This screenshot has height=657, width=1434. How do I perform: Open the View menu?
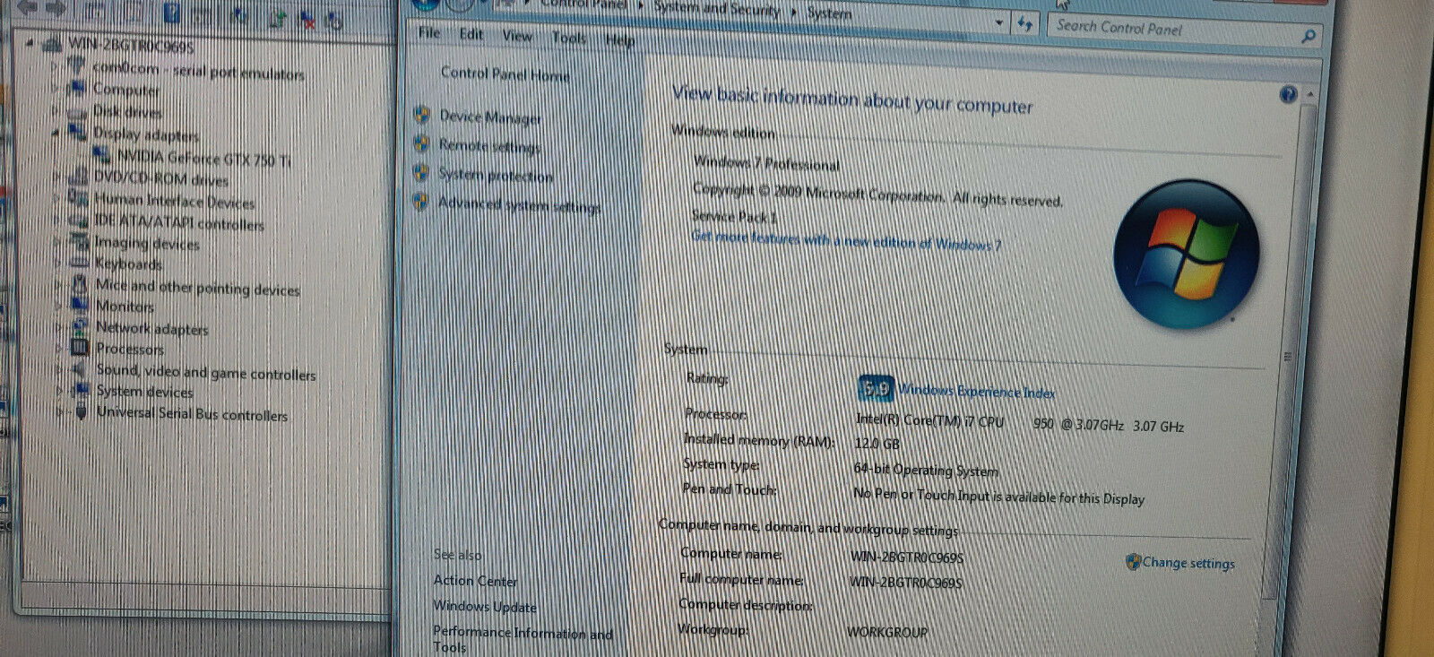point(517,36)
